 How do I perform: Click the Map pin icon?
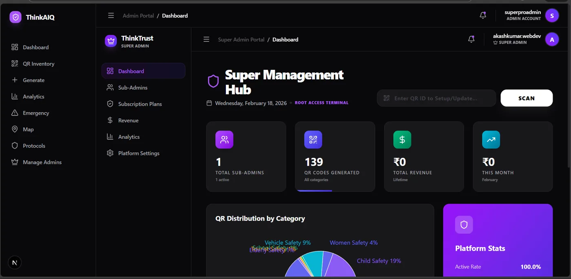15,129
